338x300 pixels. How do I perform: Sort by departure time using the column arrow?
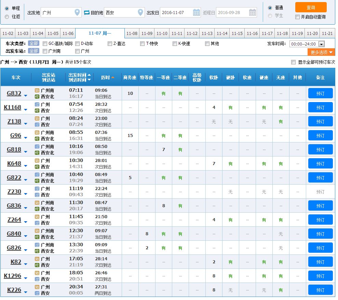[89, 75]
